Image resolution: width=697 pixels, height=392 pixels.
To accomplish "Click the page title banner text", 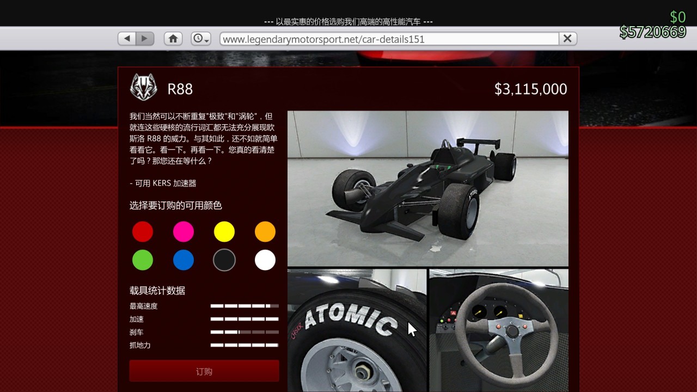I will pos(348,22).
